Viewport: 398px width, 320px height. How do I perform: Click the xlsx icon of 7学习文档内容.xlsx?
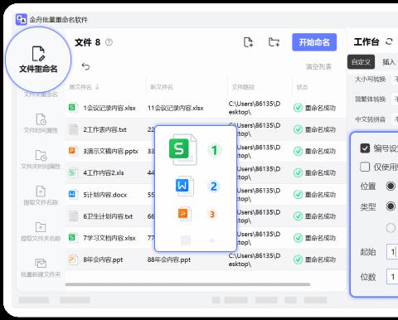pyautogui.click(x=72, y=237)
